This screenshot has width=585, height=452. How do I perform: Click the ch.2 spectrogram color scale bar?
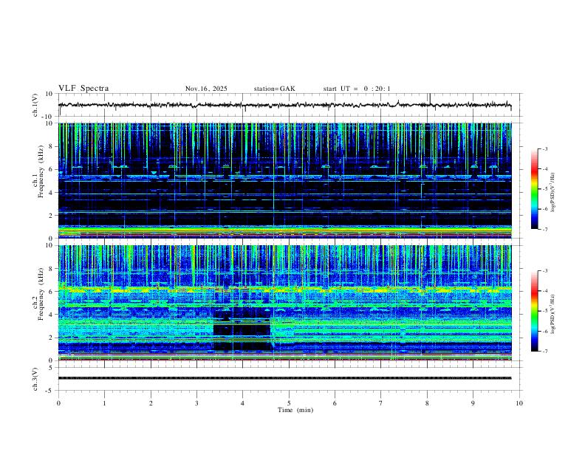pyautogui.click(x=534, y=311)
